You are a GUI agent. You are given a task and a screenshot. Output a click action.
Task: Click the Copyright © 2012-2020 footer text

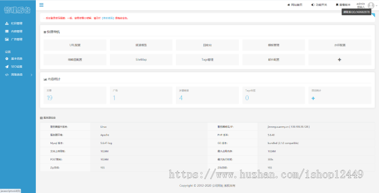(207, 186)
